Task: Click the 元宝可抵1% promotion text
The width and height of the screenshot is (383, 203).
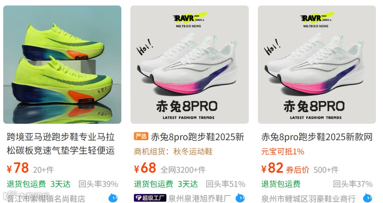Action: point(283,152)
